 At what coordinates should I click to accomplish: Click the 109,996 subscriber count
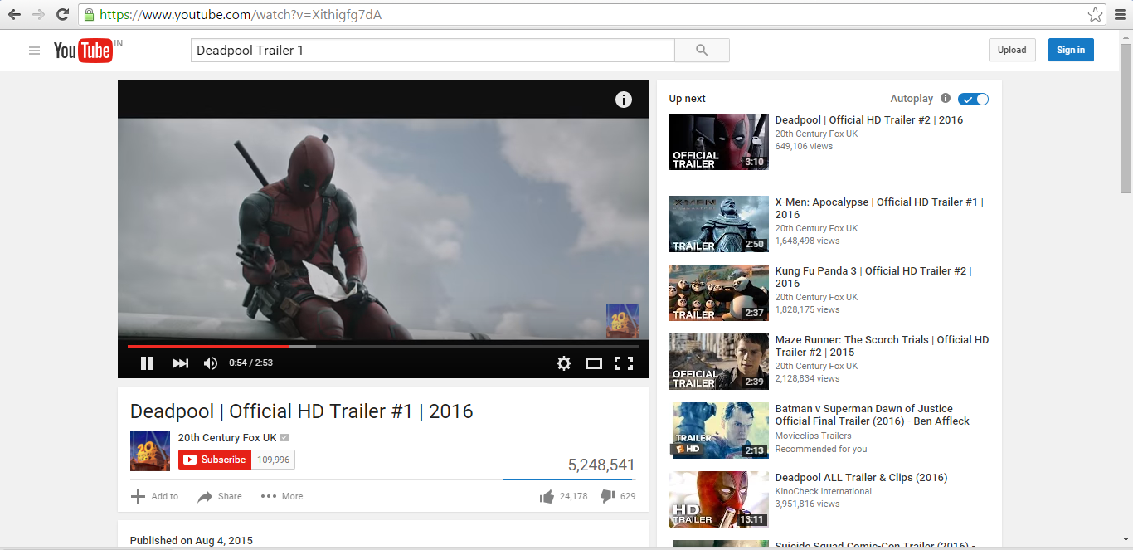273,460
